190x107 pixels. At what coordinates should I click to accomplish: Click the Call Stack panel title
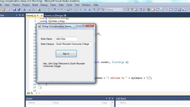point(121,99)
